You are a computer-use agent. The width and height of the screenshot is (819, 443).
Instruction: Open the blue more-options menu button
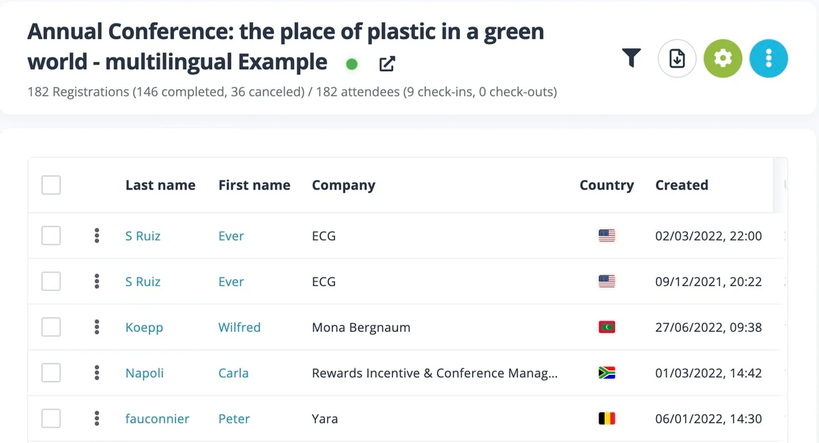point(768,59)
